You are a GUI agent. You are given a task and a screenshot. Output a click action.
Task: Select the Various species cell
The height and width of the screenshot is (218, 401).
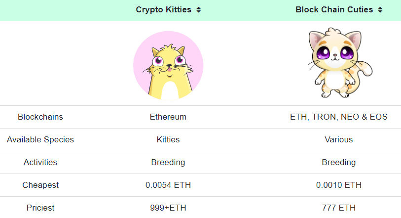point(339,139)
